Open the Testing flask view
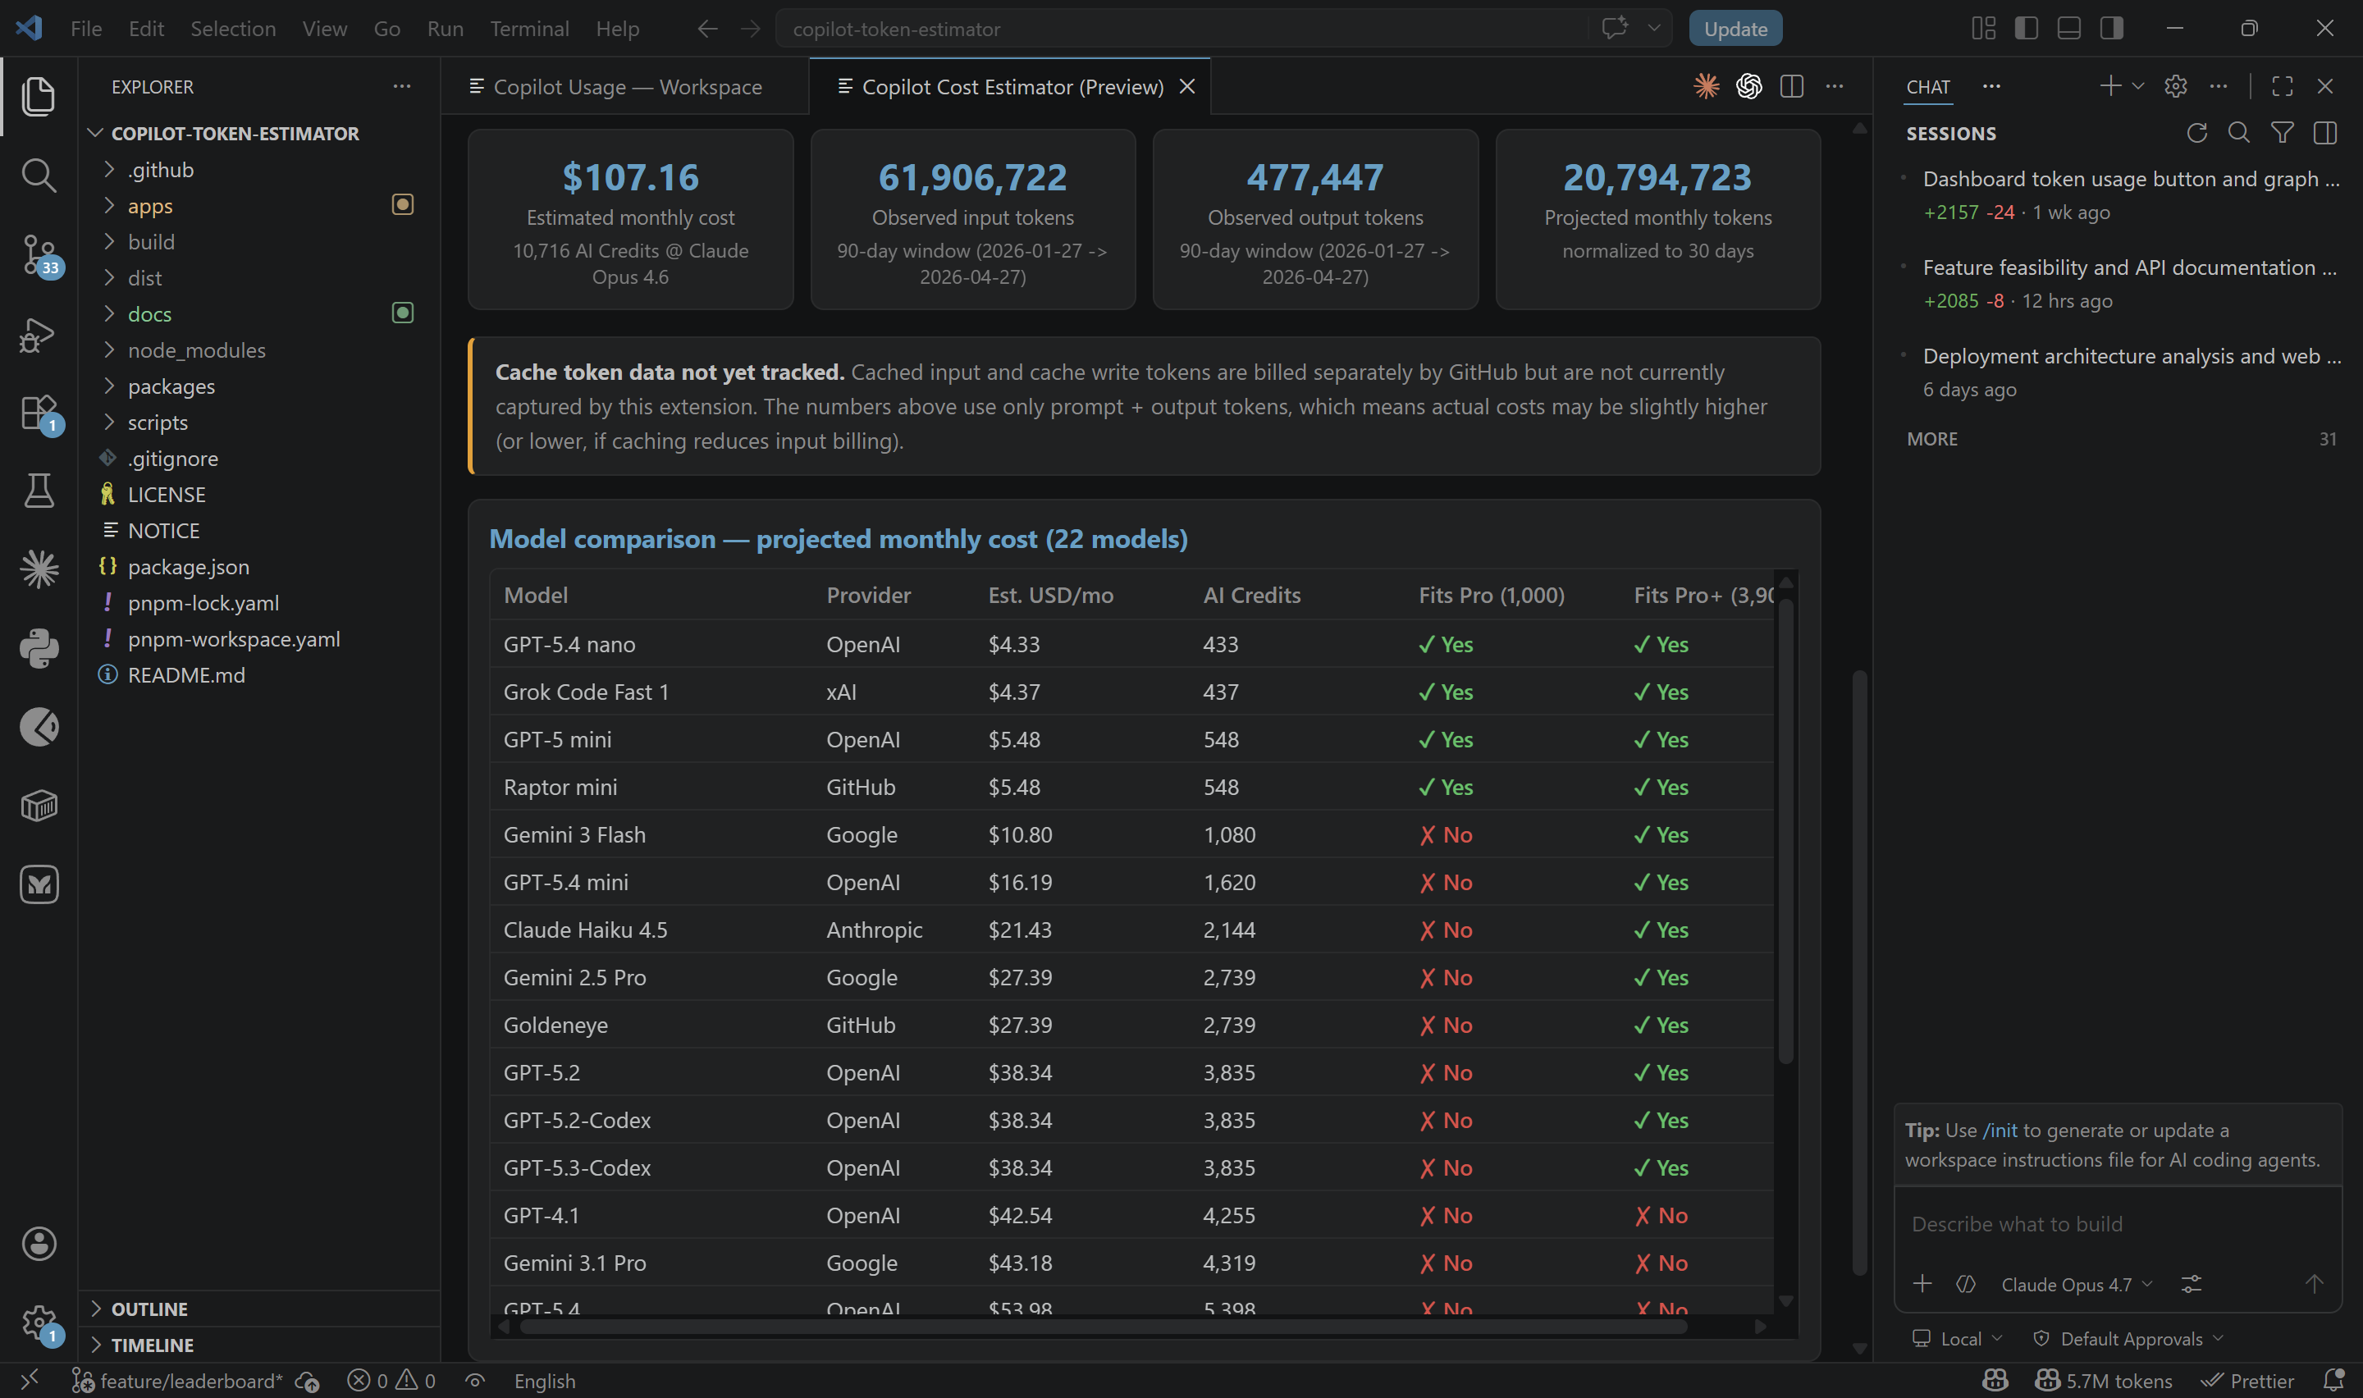Image resolution: width=2363 pixels, height=1398 pixels. [39, 491]
